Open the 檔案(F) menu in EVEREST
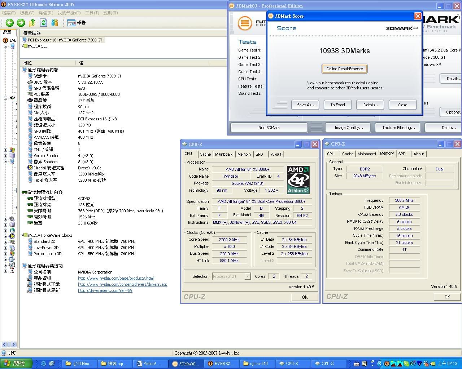Viewport: 462px width, 369px height. [x=9, y=13]
